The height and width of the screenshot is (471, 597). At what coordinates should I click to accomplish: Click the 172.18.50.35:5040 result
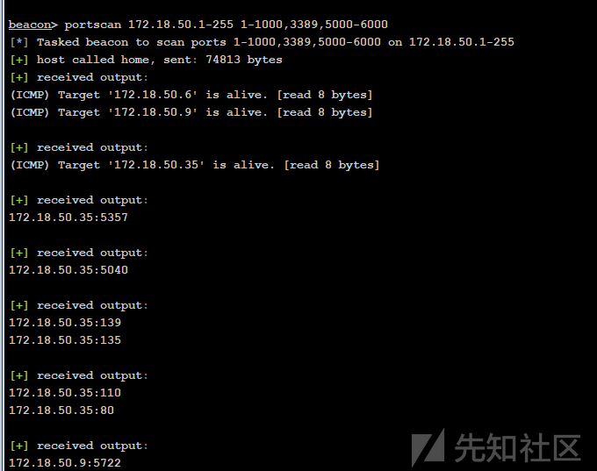(68, 270)
